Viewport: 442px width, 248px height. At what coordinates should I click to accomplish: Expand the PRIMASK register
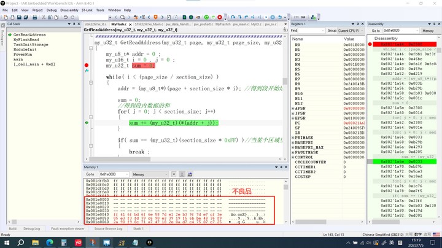(293, 138)
